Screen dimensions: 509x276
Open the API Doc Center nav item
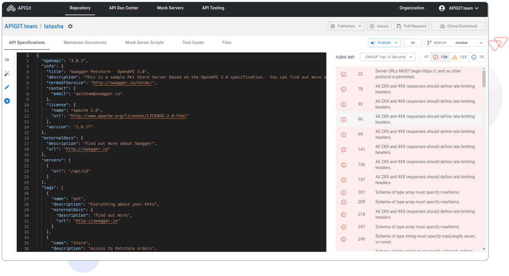click(124, 8)
